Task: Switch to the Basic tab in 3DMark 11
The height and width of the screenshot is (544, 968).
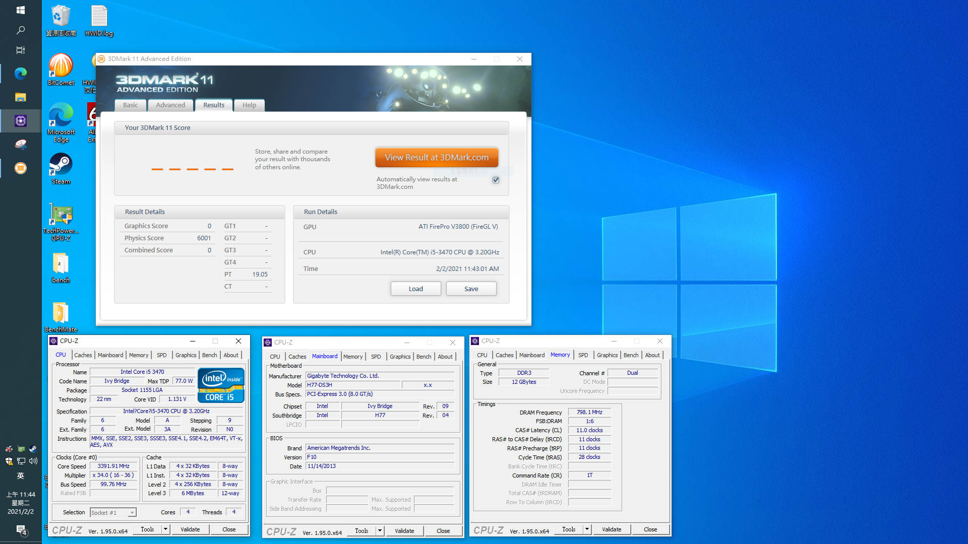Action: coord(130,105)
